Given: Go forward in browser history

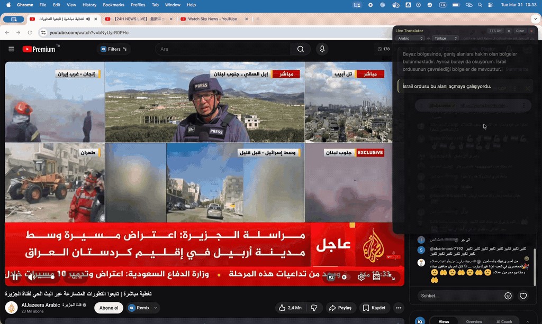Looking at the screenshot, I should pos(19,32).
